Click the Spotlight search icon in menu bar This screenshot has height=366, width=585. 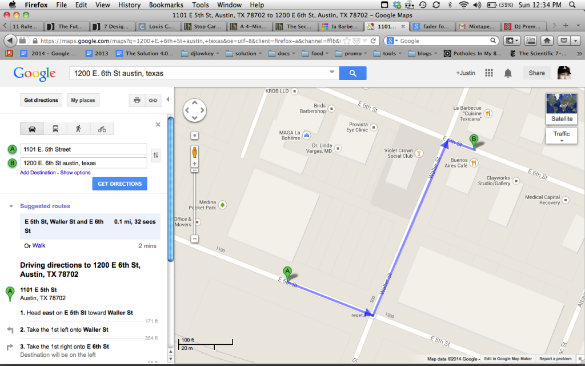(572, 5)
